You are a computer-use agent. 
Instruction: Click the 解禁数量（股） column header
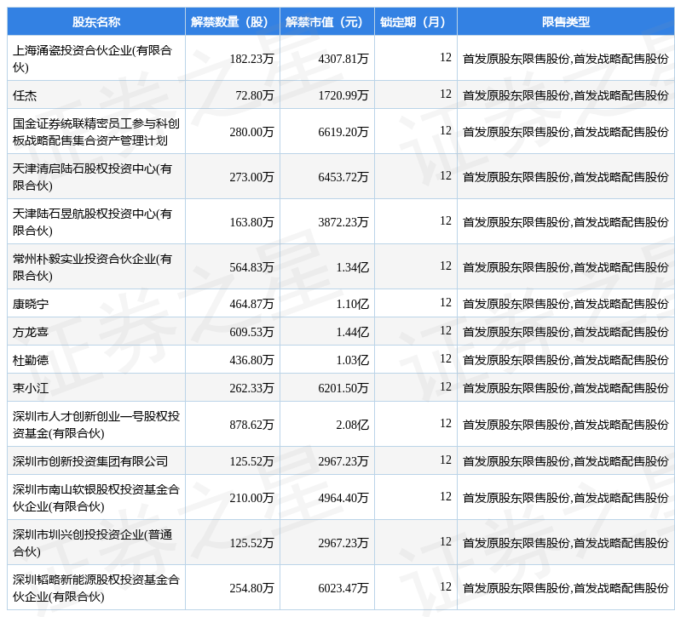(233, 21)
